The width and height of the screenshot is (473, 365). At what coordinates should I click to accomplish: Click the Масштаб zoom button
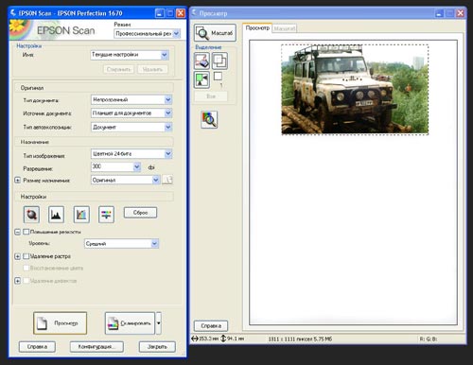[x=215, y=33]
